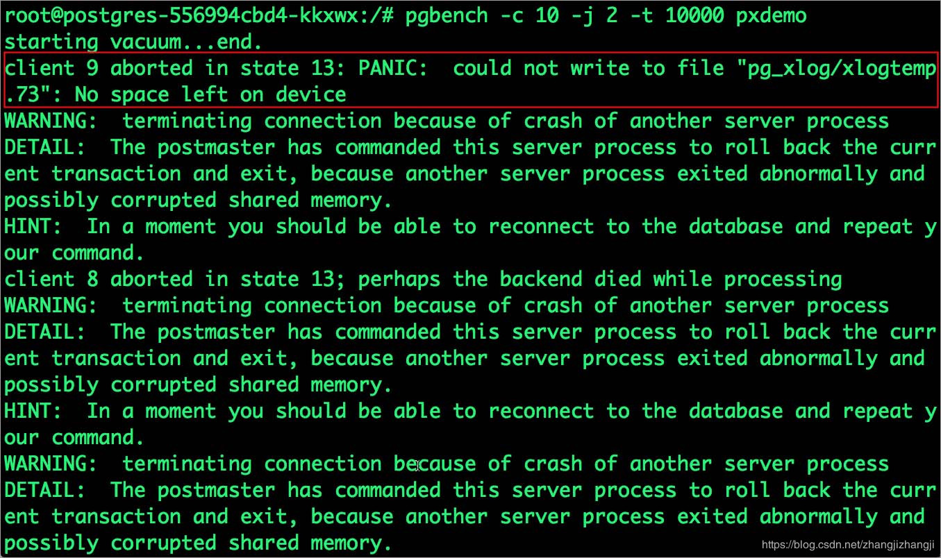Click the 'client 8 aborted' line
Viewport: 941px width, 558px height.
point(423,279)
